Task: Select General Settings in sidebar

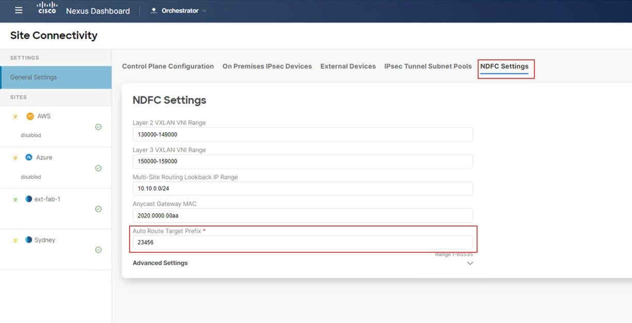Action: [56, 77]
